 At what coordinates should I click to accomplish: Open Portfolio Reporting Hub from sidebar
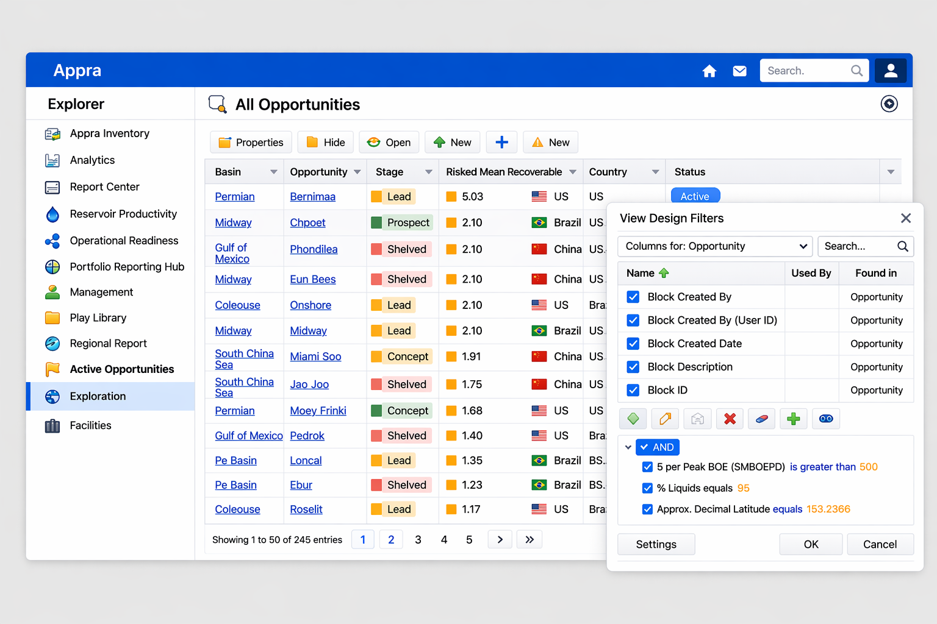click(x=126, y=267)
